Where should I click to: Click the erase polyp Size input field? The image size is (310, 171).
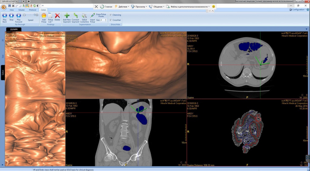102,20
